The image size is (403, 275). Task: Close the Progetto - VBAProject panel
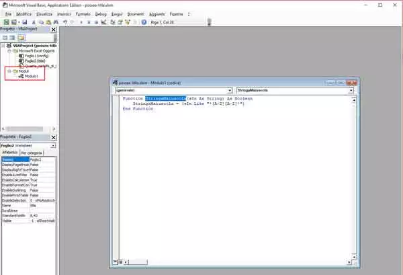click(x=53, y=30)
